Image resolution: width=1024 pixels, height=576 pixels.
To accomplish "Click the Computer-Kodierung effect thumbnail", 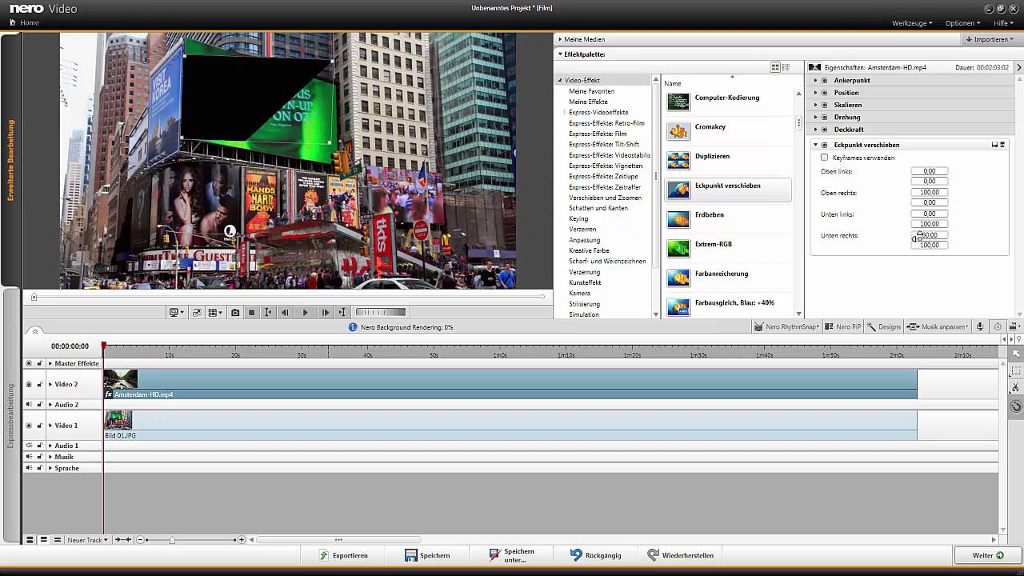I will pyautogui.click(x=678, y=102).
